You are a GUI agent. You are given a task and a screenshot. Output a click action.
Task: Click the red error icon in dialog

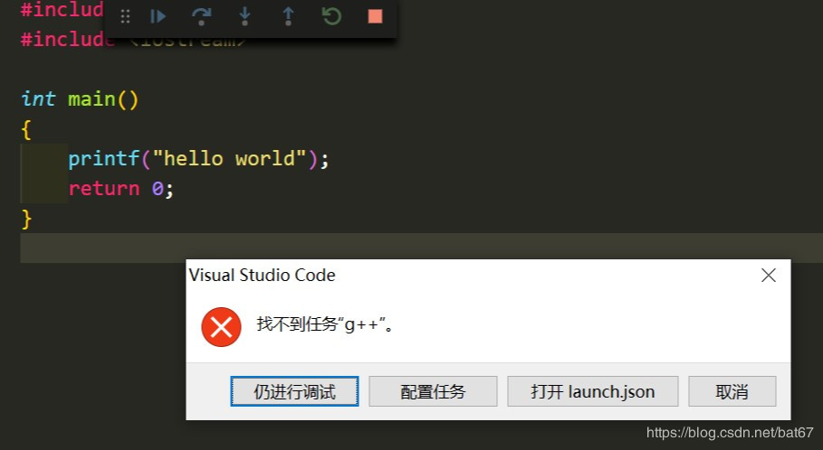221,327
